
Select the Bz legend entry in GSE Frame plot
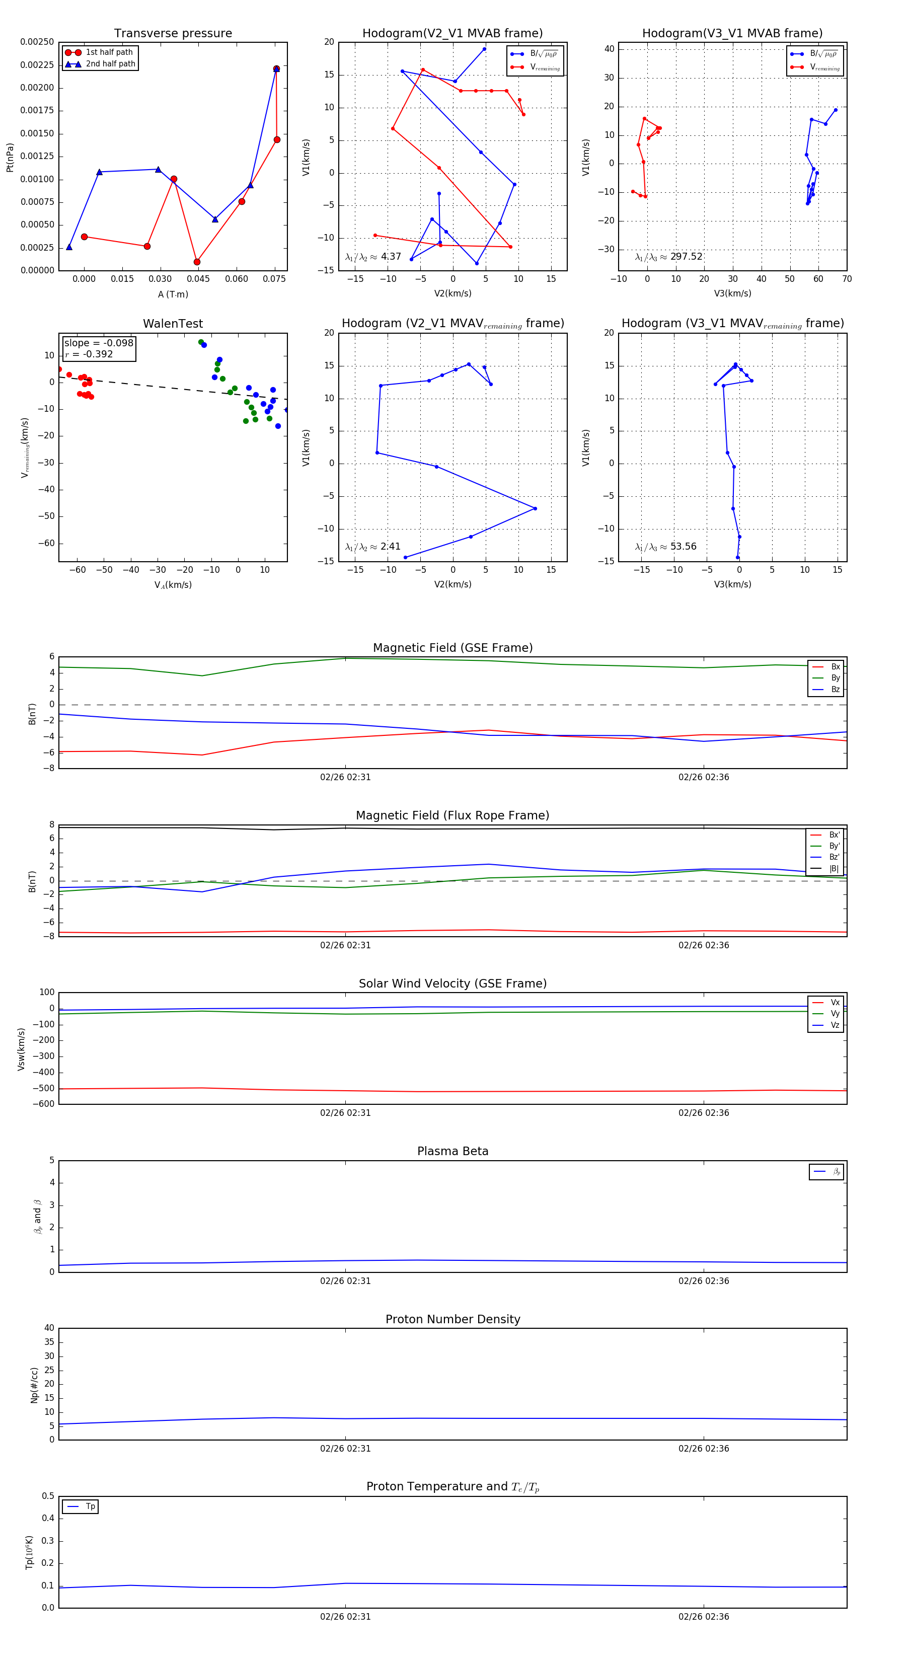pos(826,689)
